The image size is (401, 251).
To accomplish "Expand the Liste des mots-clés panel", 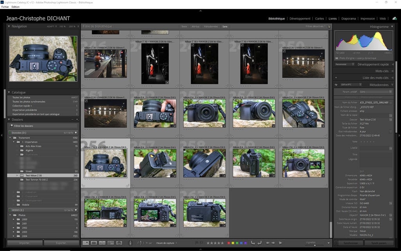I will (x=392, y=78).
